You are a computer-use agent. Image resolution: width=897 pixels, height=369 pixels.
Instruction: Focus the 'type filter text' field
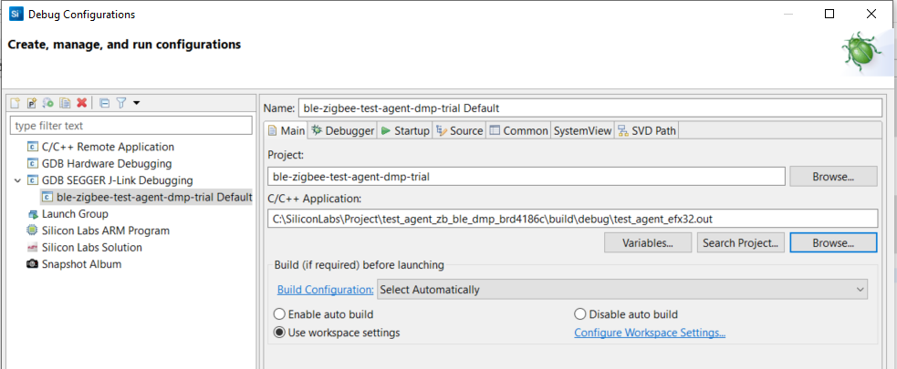coord(131,125)
